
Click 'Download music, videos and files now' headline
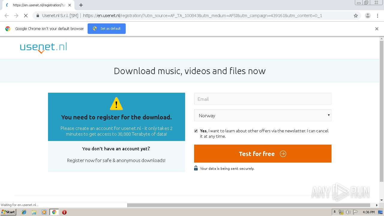pos(190,71)
